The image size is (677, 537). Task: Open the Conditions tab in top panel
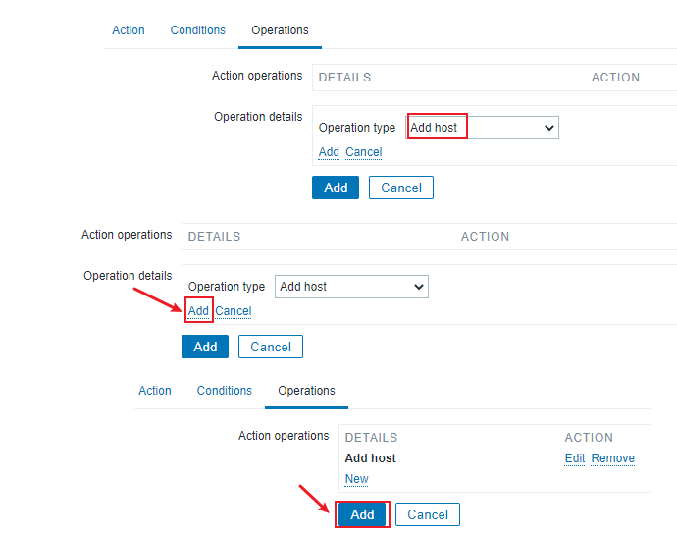[198, 30]
